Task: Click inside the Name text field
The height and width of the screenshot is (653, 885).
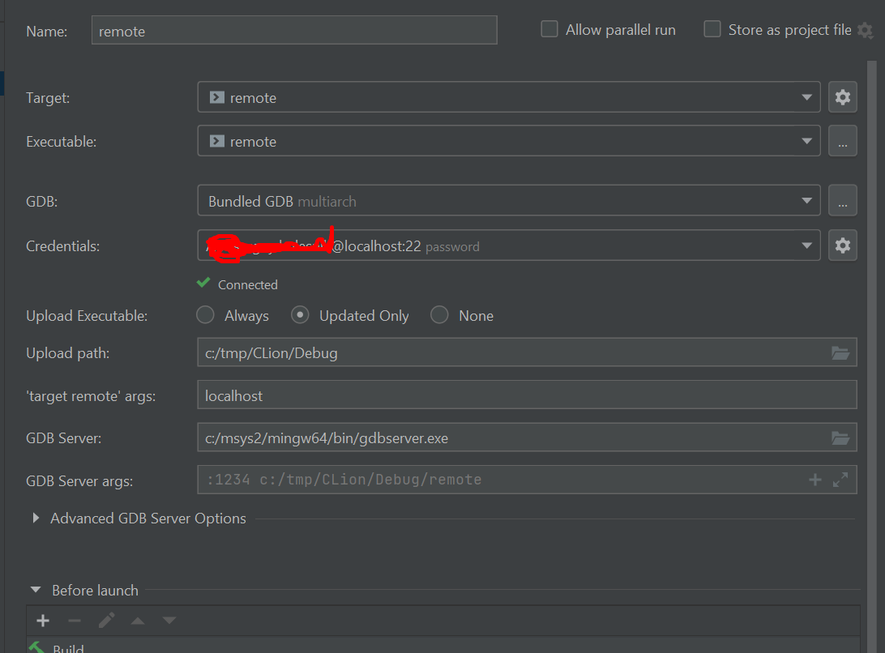Action: point(292,31)
